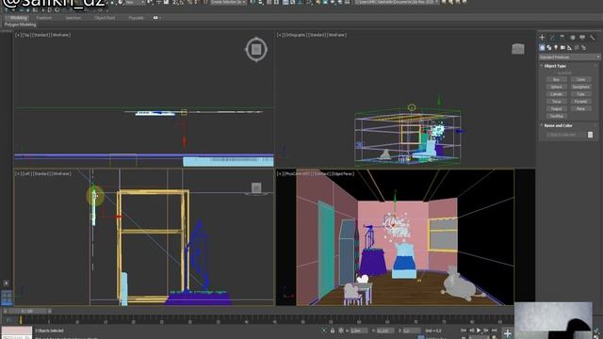This screenshot has width=603, height=339.
Task: Create a Cone primitive
Action: pyautogui.click(x=580, y=79)
